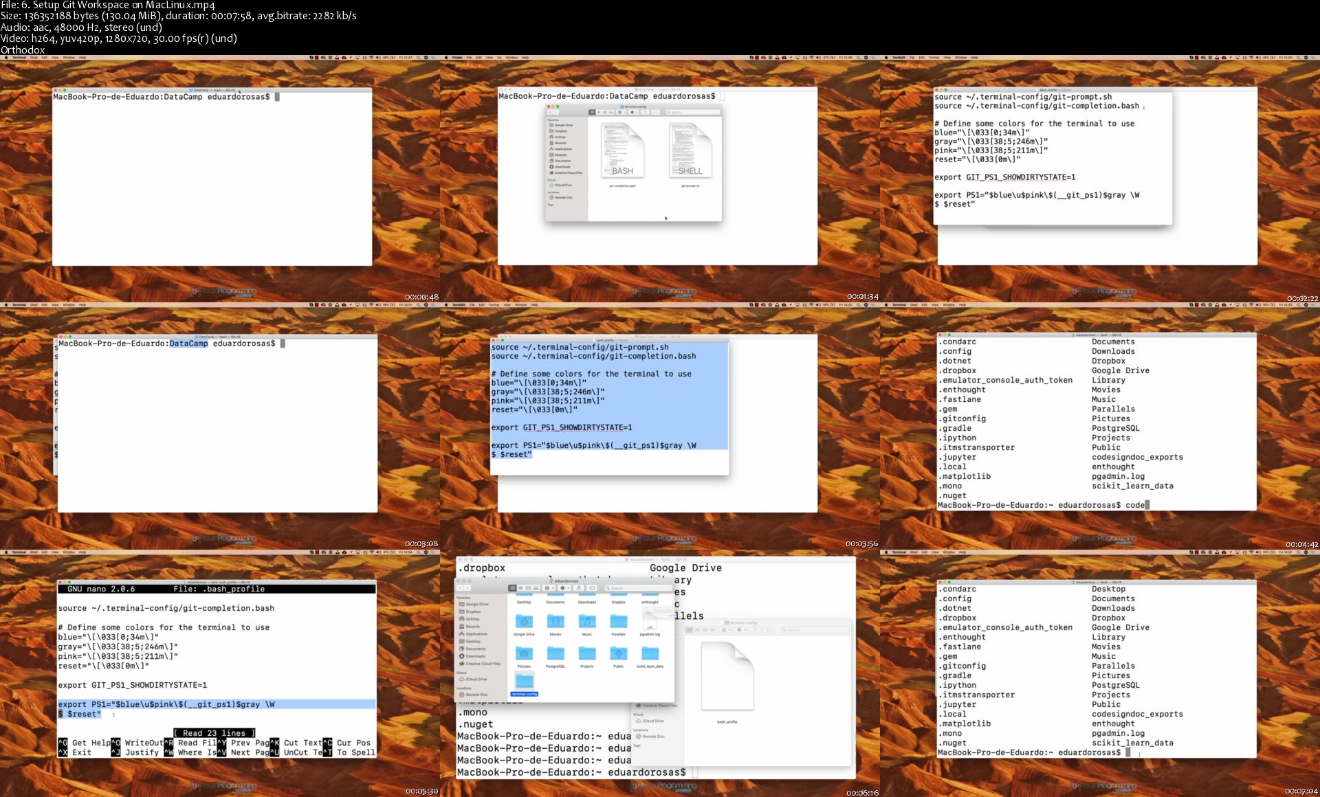Select the git-completion.bash BASH file in 00:01:34 frame
1320x797 pixels.
623,150
